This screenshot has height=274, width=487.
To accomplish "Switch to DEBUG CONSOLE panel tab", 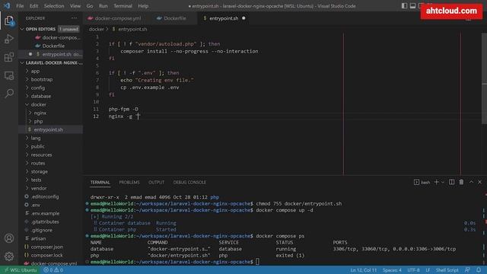I will pos(189,183).
